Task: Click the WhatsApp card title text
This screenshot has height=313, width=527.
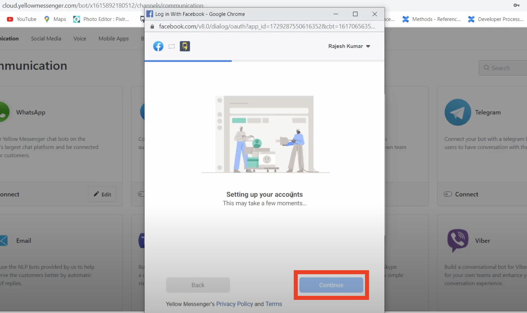Action: [x=31, y=112]
